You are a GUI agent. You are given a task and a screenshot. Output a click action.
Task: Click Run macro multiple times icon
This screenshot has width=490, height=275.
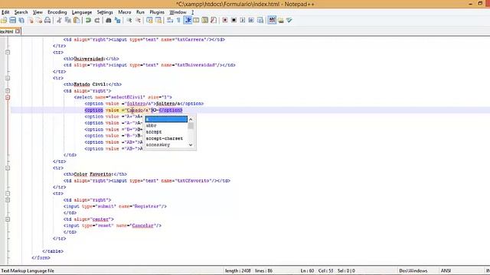(x=251, y=21)
